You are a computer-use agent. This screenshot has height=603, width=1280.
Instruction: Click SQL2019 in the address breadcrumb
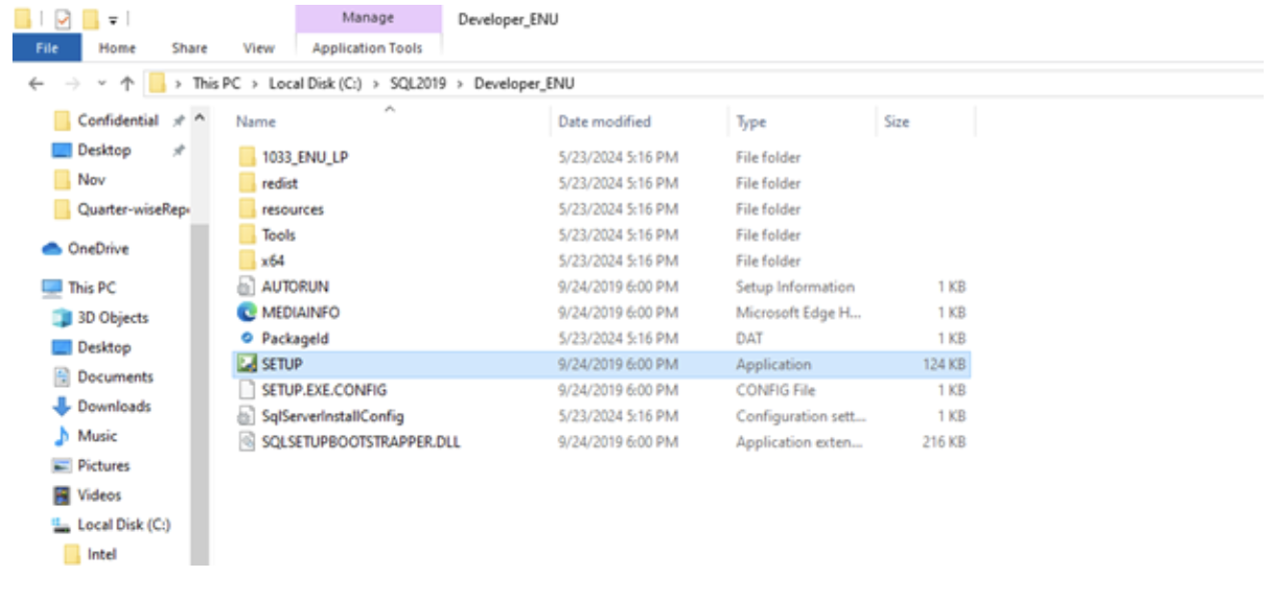click(418, 84)
